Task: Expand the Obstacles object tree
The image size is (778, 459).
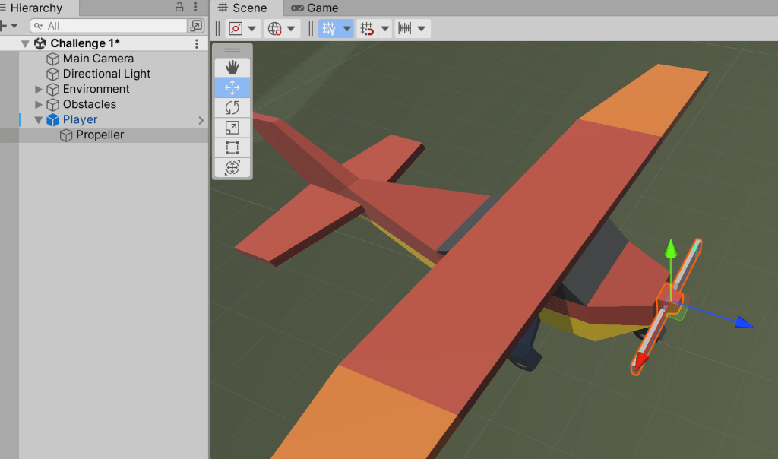Action: pyautogui.click(x=39, y=104)
